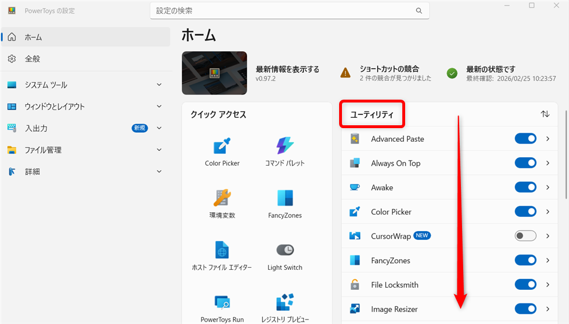Screen dimensions: 569x324
Task: Click the CursorWrap utility icon
Action: [x=354, y=236]
